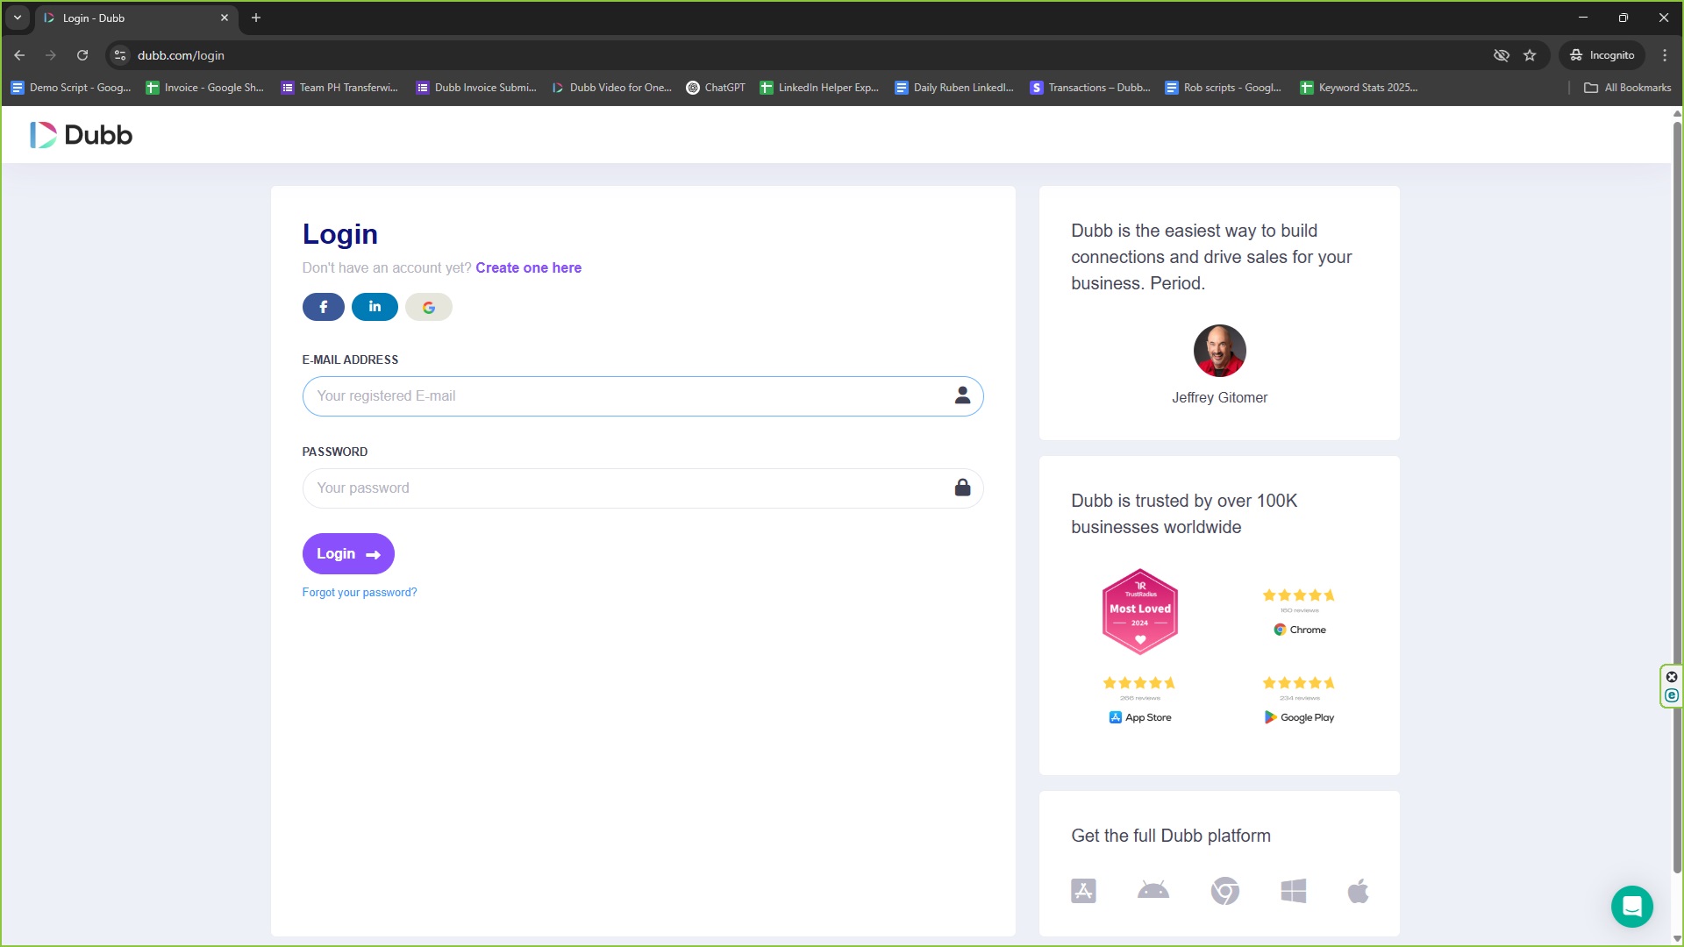The width and height of the screenshot is (1684, 947).
Task: Sign in with the Google icon button
Action: click(428, 307)
